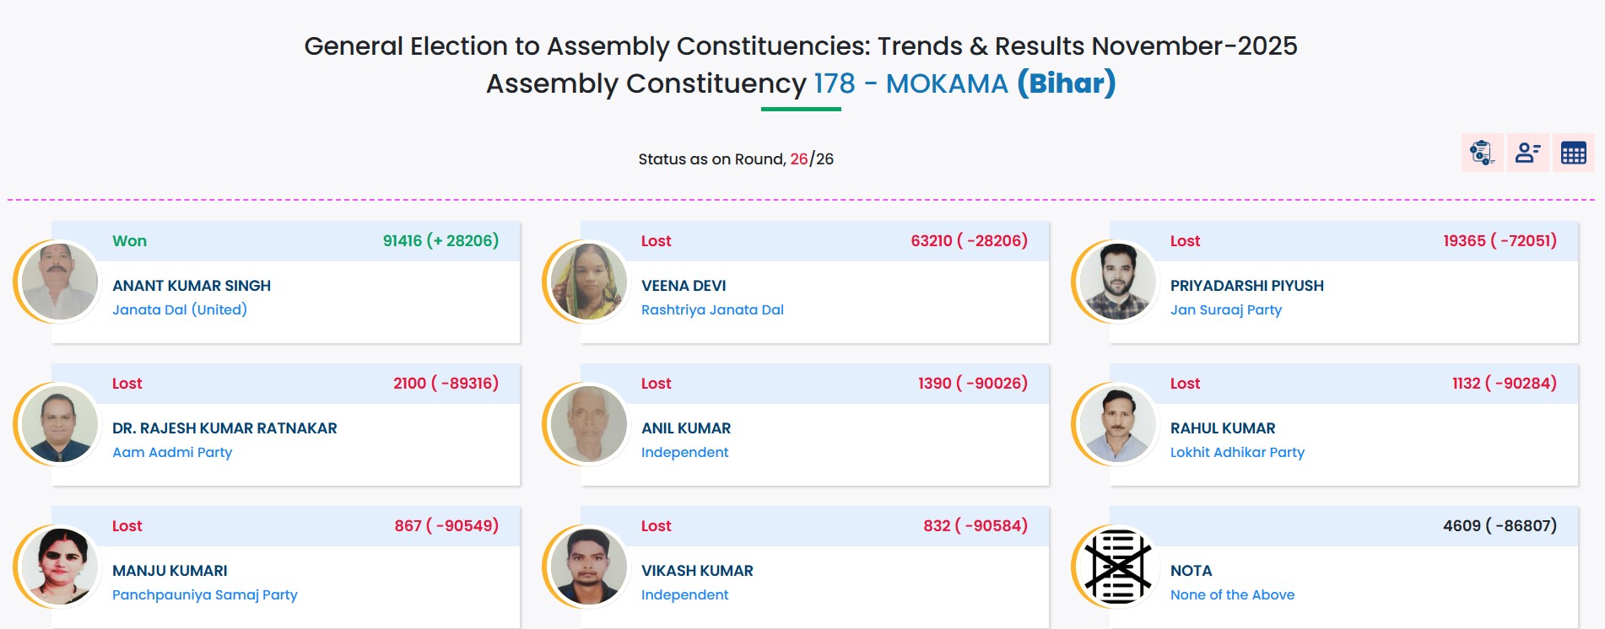Screen dimensions: 1605x629
Task: Open the round-wise results clipboard icon
Action: click(x=1481, y=153)
